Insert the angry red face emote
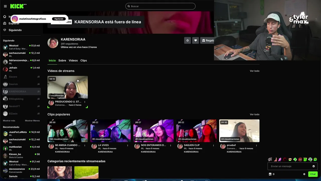The height and width of the screenshot is (181, 321). 300,159
